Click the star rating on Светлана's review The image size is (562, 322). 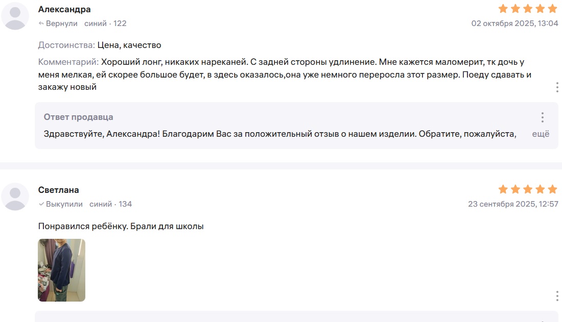tap(528, 189)
